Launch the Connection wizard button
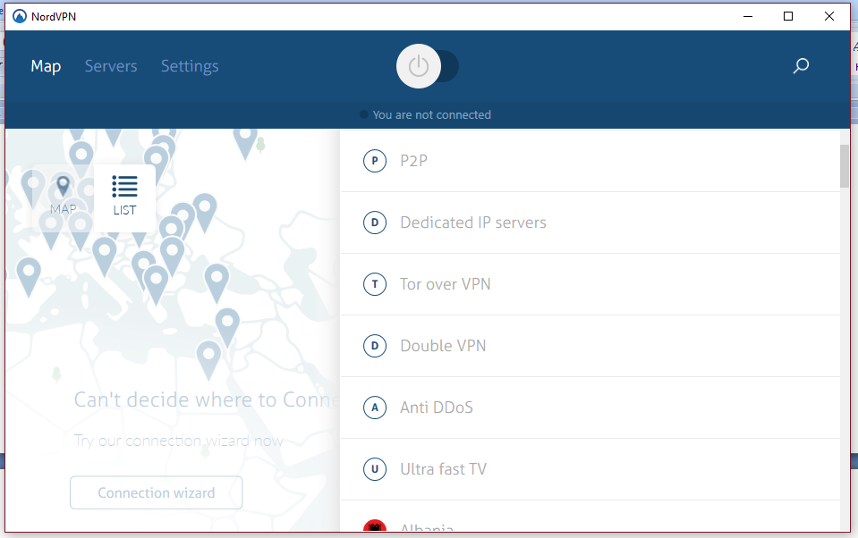The height and width of the screenshot is (538, 858). [x=157, y=492]
